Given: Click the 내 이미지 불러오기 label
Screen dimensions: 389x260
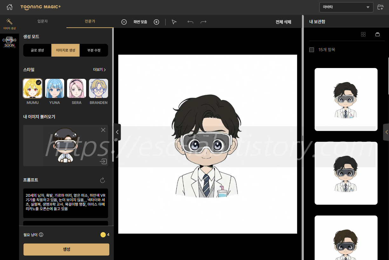Looking at the screenshot, I should tap(39, 117).
